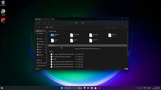Click the home icon in address bar
Image resolution: width=161 pixels, height=90 pixels.
47,27
